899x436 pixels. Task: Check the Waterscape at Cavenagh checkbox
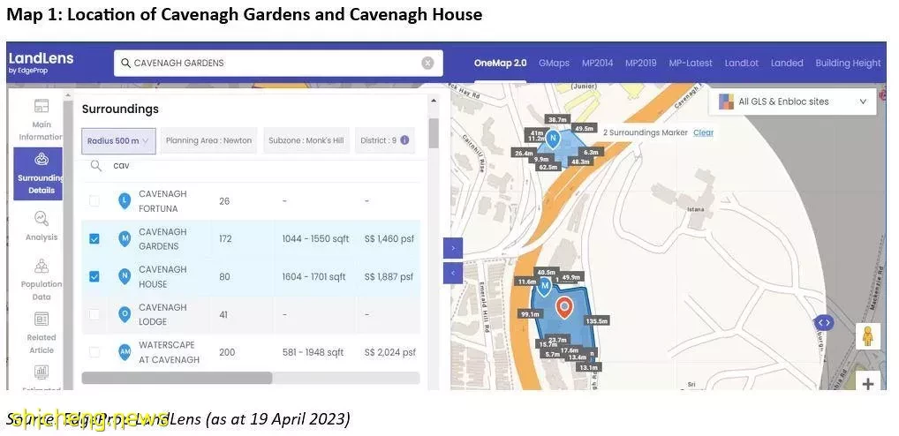click(x=94, y=352)
